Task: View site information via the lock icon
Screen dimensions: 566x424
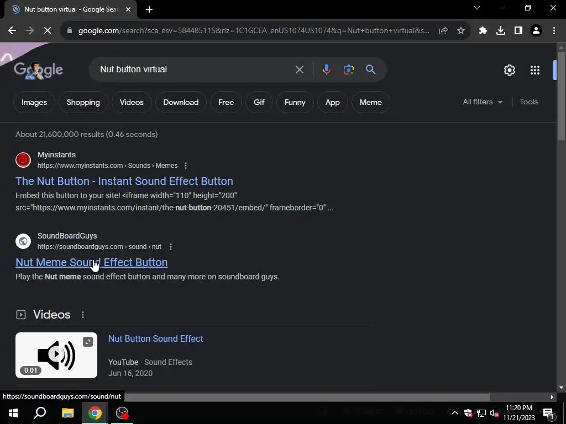Action: (70, 31)
